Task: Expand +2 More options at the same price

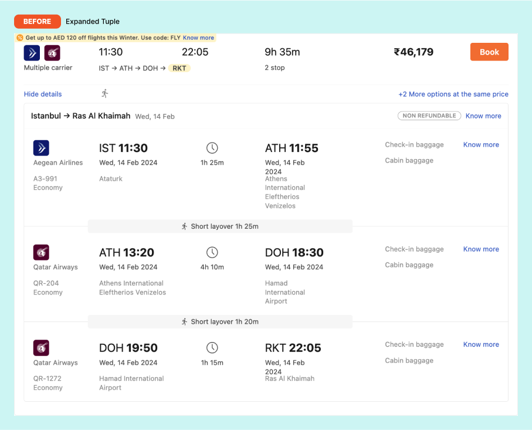Action: tap(453, 94)
